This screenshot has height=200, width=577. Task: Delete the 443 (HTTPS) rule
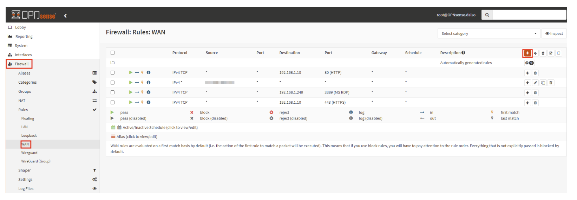(x=535, y=103)
